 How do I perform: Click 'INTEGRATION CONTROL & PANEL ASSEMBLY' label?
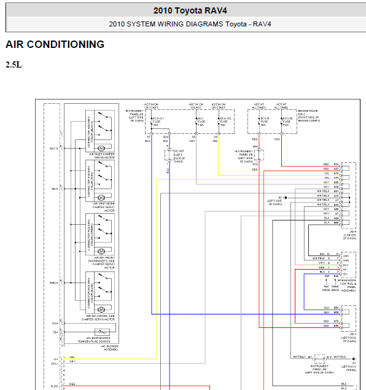pos(348,286)
